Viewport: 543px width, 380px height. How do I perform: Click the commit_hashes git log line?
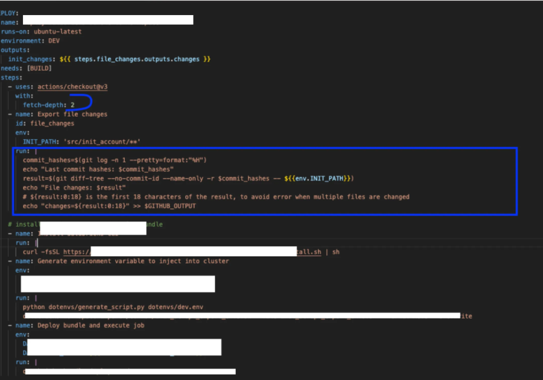tap(115, 160)
